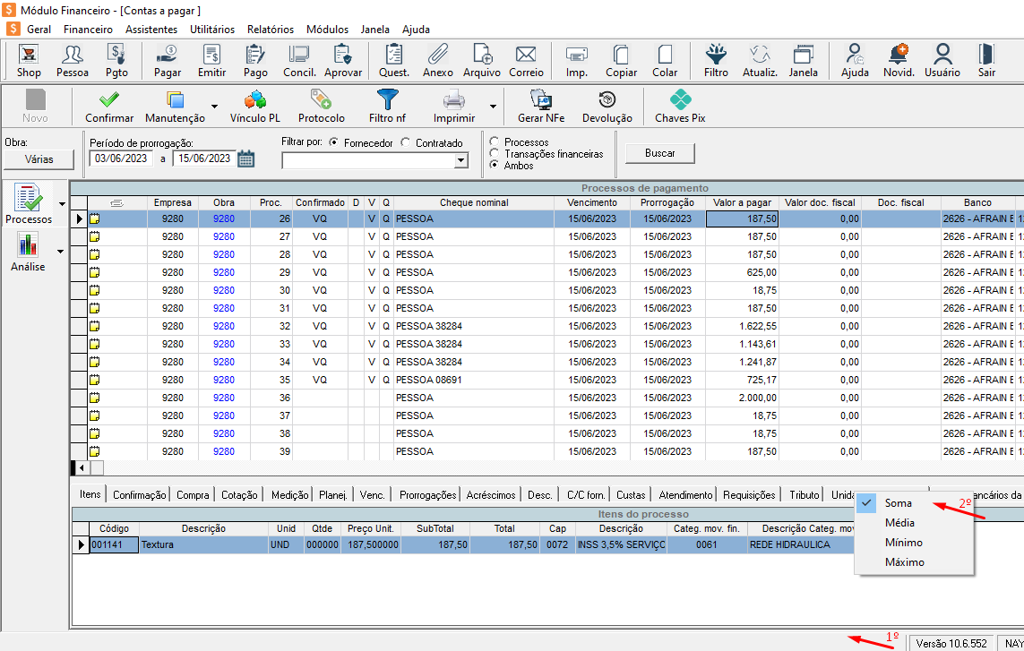
Task: Choose the Transações financeiras radio option
Action: click(x=495, y=154)
